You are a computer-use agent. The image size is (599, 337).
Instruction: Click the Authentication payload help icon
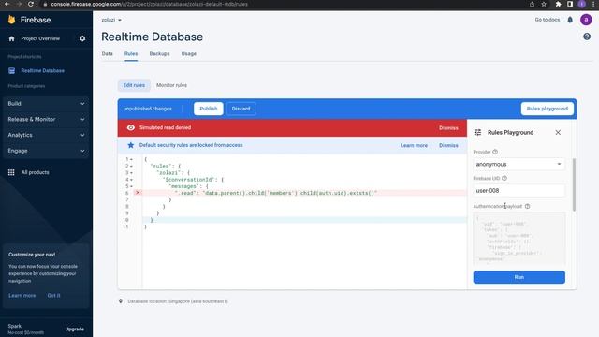[x=527, y=206]
